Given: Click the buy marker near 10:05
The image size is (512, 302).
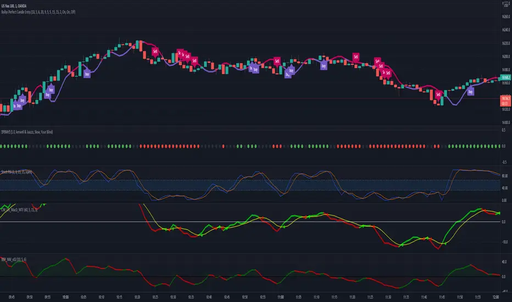Looking at the screenshot, I should coord(87,74).
